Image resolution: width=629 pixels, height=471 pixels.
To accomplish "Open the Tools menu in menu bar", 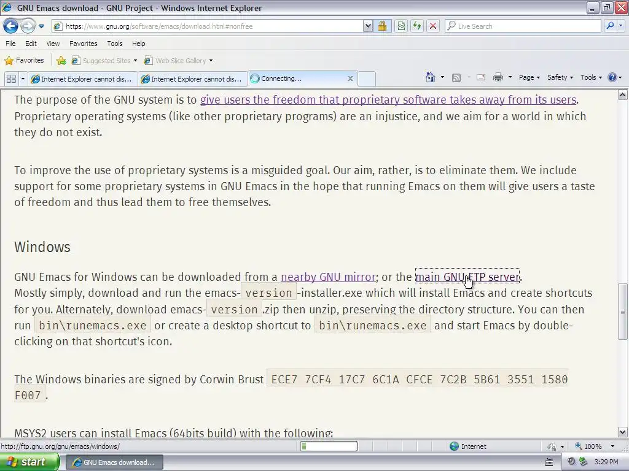I will [x=115, y=44].
